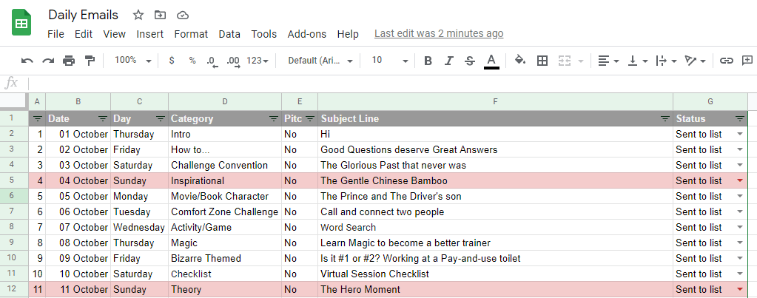The height and width of the screenshot is (298, 757).
Task: Toggle bold formatting
Action: (x=427, y=61)
